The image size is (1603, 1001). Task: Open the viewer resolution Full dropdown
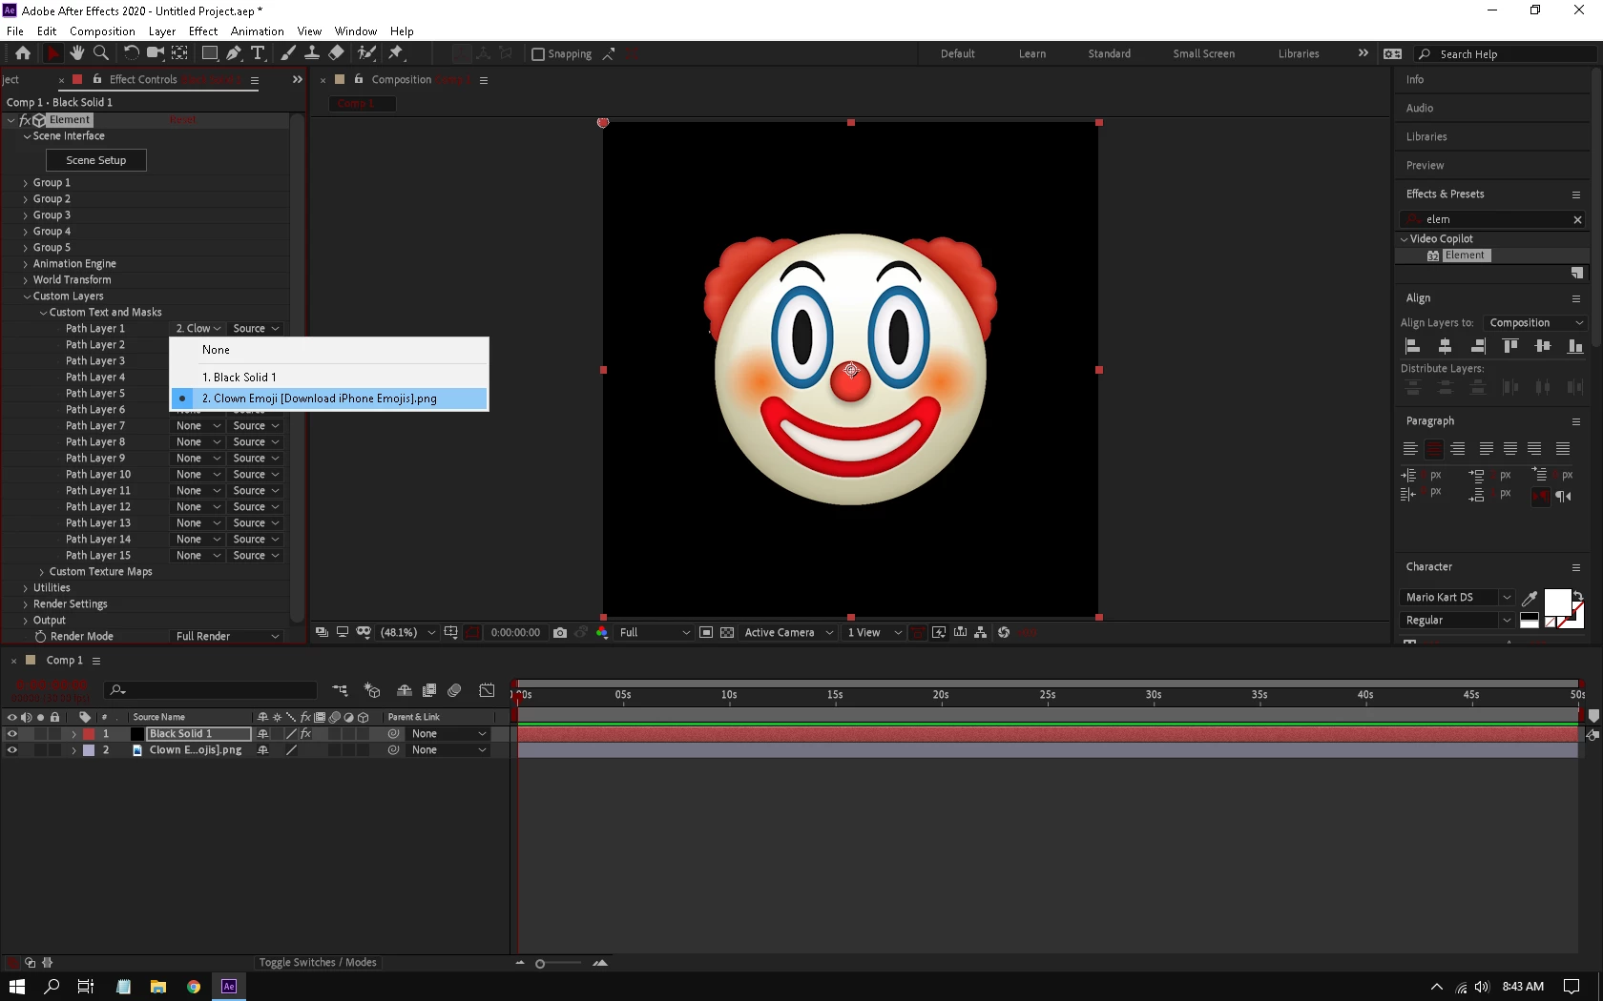click(x=654, y=632)
